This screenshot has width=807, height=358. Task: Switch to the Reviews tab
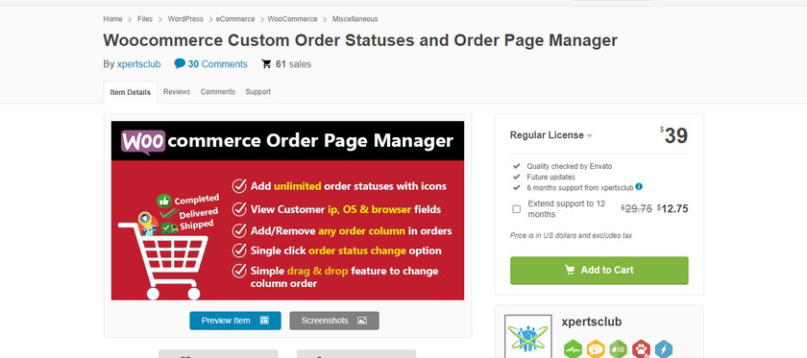point(177,91)
